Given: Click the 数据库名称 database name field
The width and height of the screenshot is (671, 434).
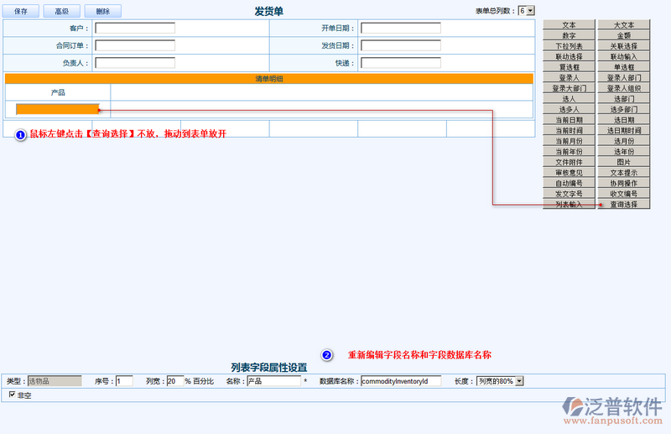Looking at the screenshot, I should coord(400,381).
